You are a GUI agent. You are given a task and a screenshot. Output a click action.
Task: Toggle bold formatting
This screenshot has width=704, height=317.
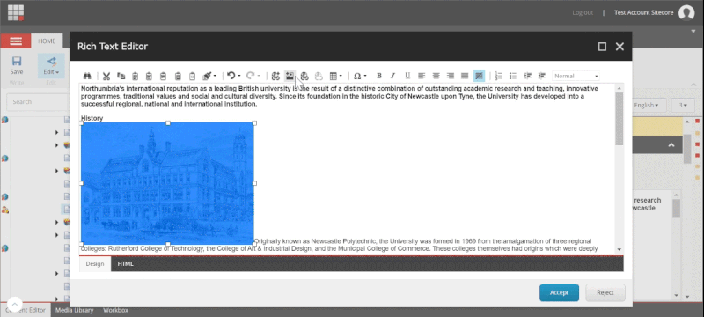(379, 76)
